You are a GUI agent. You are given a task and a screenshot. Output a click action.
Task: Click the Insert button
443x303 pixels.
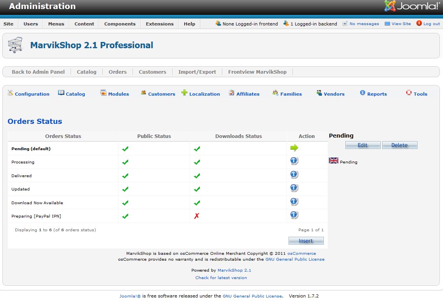(x=306, y=241)
